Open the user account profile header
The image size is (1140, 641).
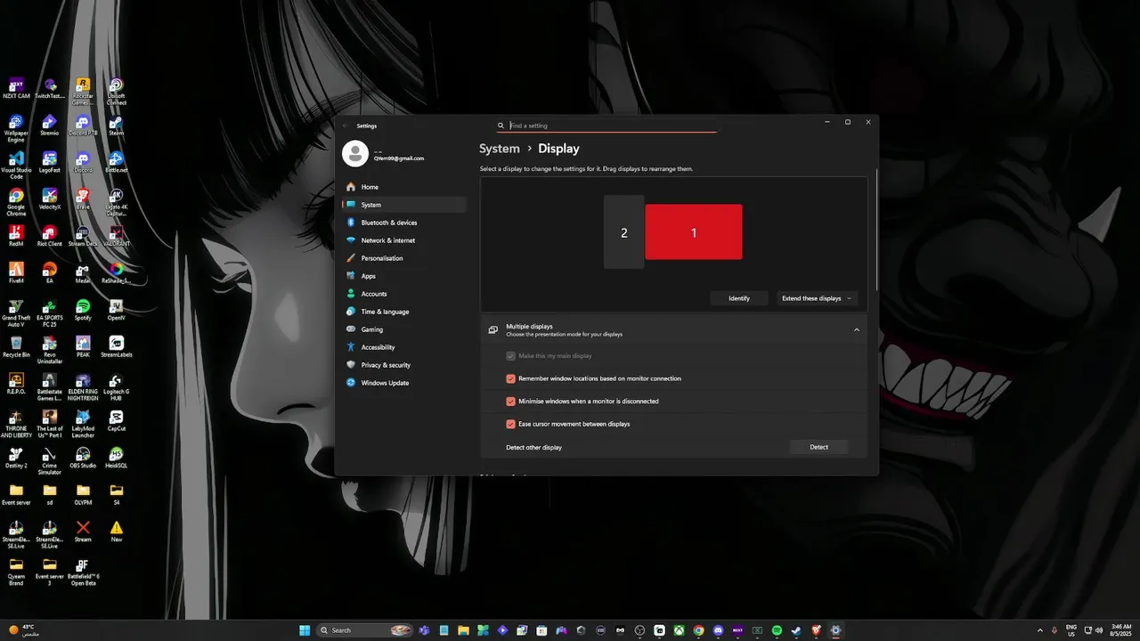(x=385, y=153)
